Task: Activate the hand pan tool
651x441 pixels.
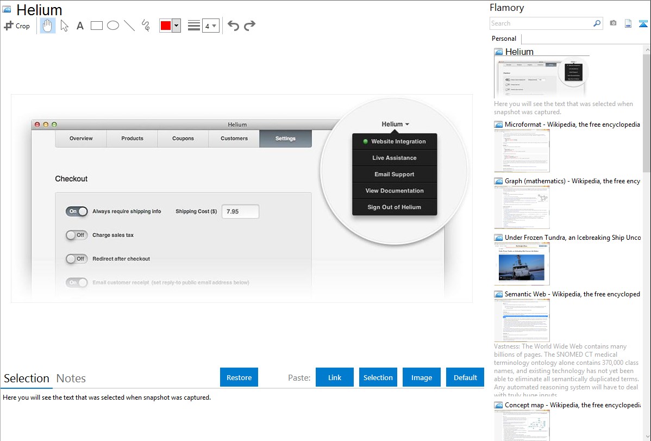Action: [48, 26]
